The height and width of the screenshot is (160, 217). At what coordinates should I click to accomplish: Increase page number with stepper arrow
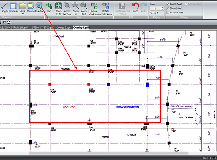tap(162, 8)
